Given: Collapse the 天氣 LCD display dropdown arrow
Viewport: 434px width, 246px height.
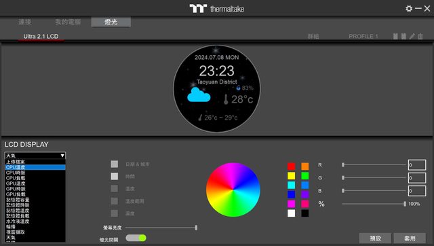Looking at the screenshot, I should pos(62,156).
